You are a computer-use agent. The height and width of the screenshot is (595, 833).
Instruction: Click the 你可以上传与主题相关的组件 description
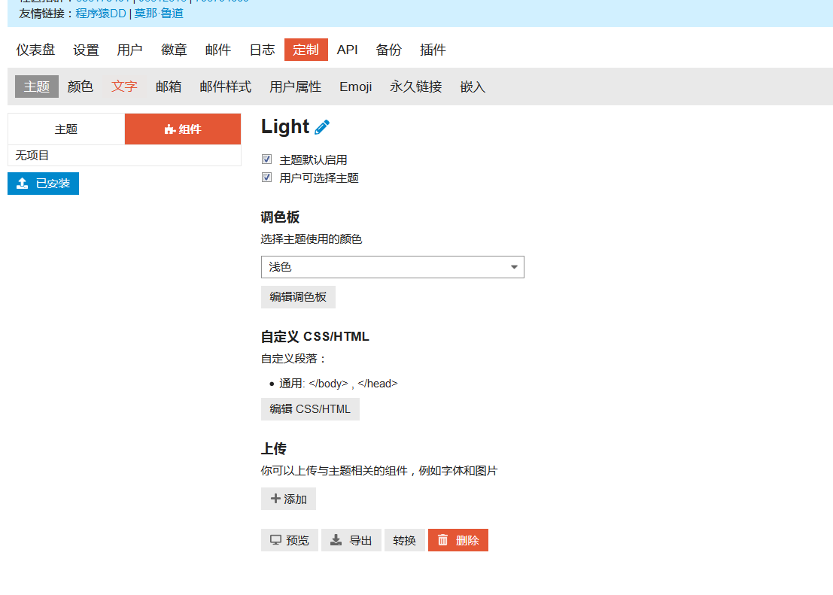tap(378, 471)
